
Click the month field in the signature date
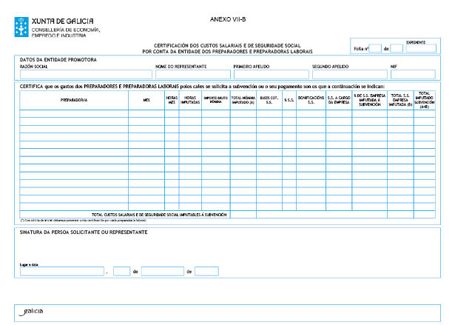coord(162,272)
